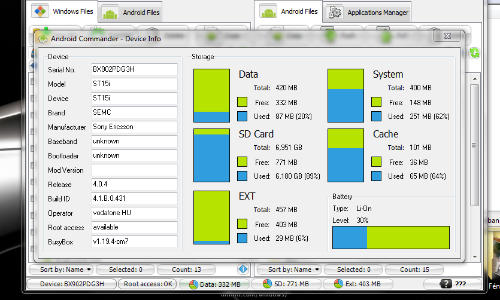Screen dimensions: 500x300
Task: Click the empty Mod Version field
Action: pos(134,170)
